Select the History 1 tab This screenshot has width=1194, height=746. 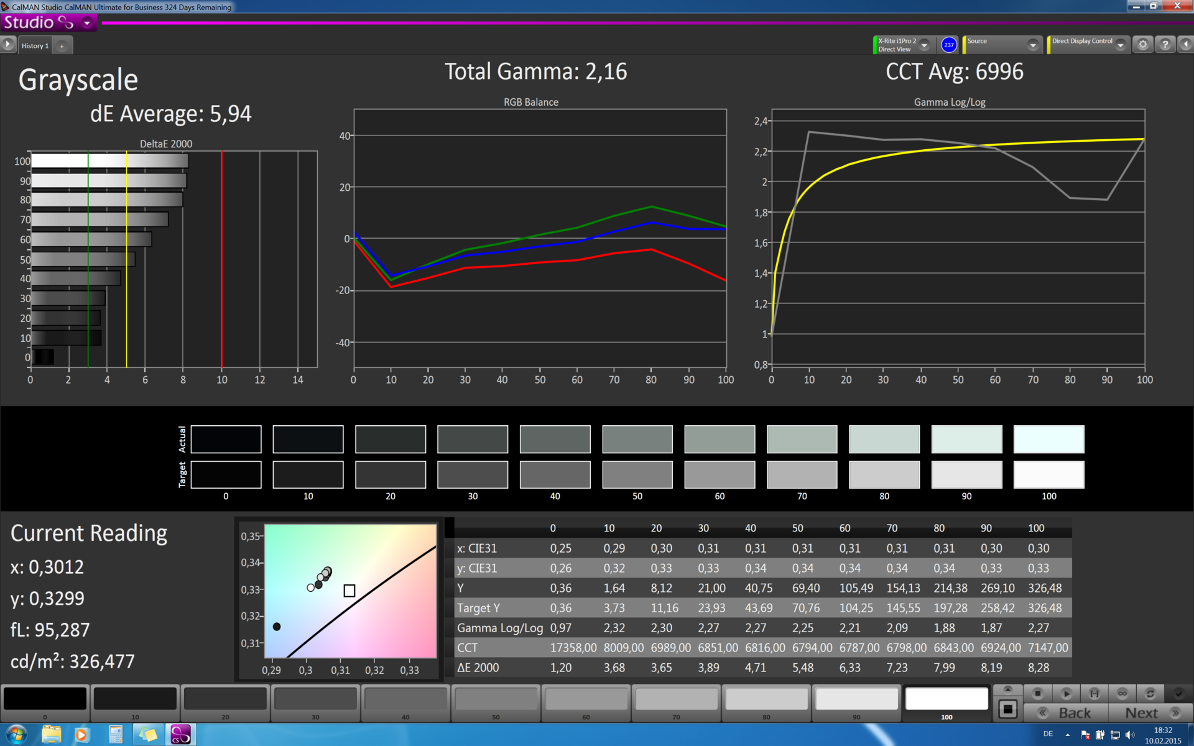click(35, 45)
